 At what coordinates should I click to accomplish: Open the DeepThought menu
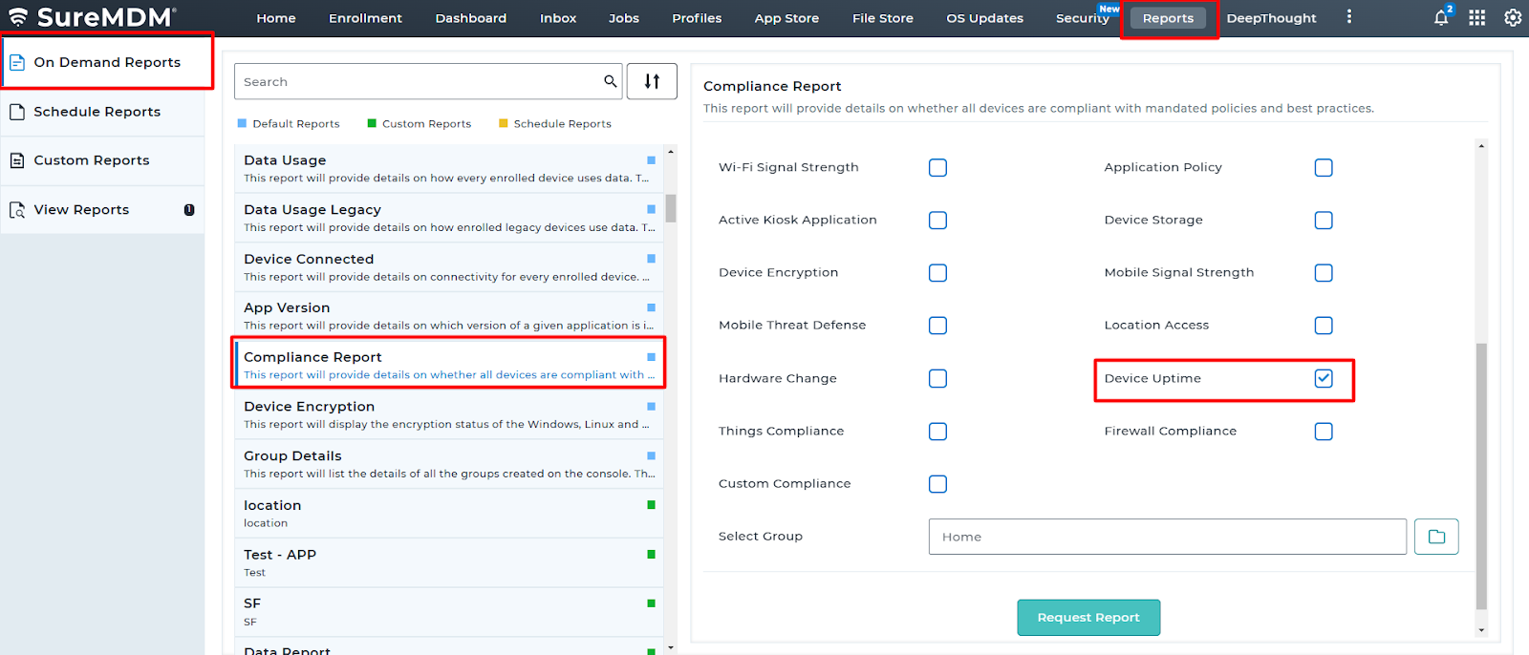pyautogui.click(x=1271, y=18)
